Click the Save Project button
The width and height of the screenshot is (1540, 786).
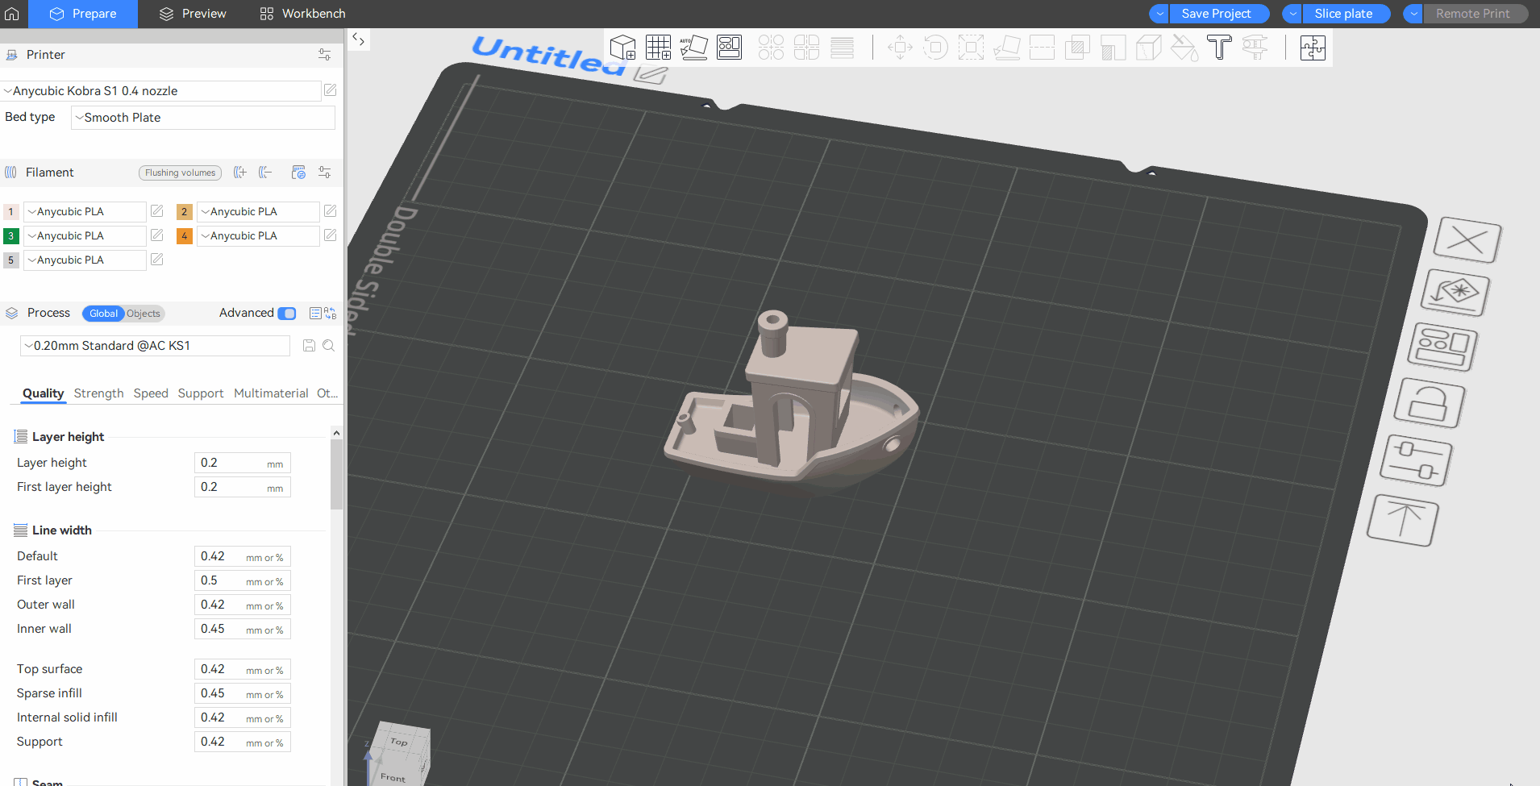point(1218,14)
